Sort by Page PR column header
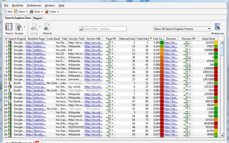This screenshot has height=143, width=229. click(111, 39)
